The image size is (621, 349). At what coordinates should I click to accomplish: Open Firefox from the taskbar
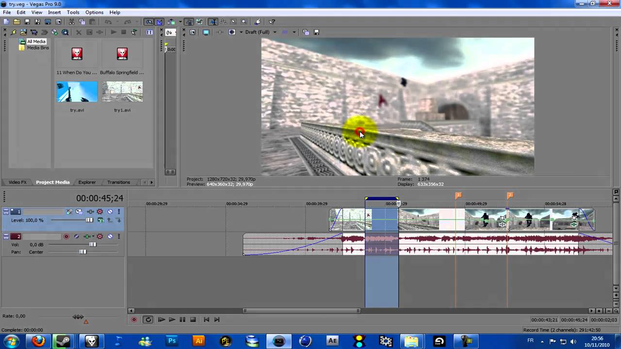pos(38,341)
